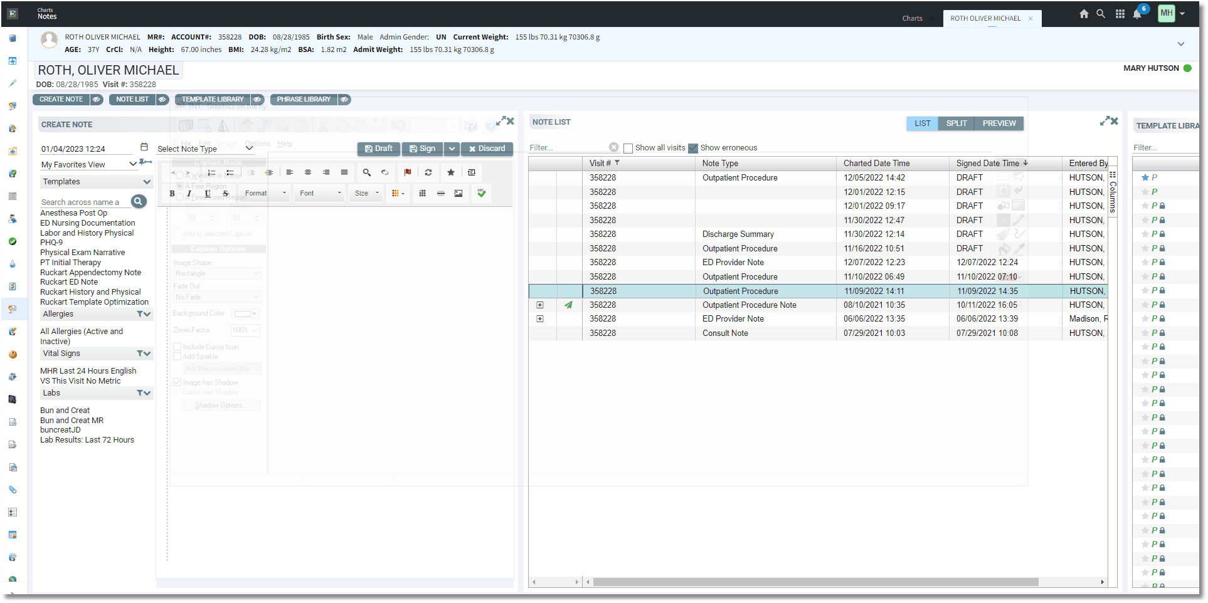Open the Select Note Type dropdown
The height and width of the screenshot is (603, 1208).
(206, 149)
